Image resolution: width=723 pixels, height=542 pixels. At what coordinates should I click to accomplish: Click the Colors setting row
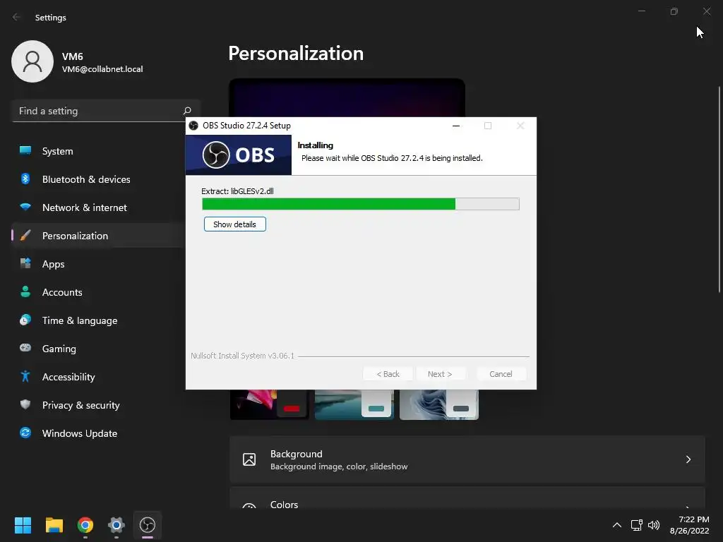pyautogui.click(x=467, y=498)
